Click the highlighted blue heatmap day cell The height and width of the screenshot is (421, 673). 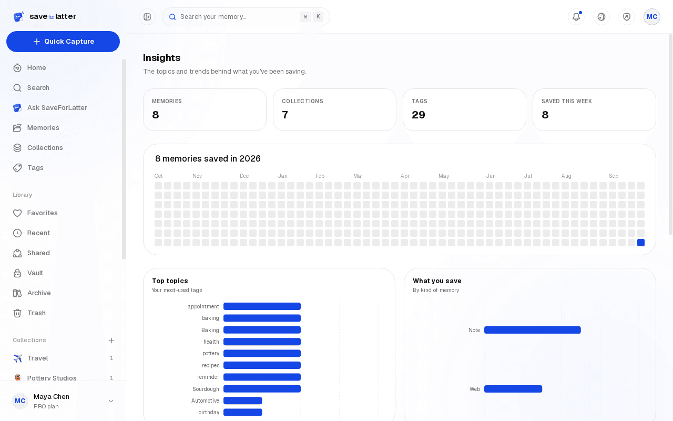point(641,243)
